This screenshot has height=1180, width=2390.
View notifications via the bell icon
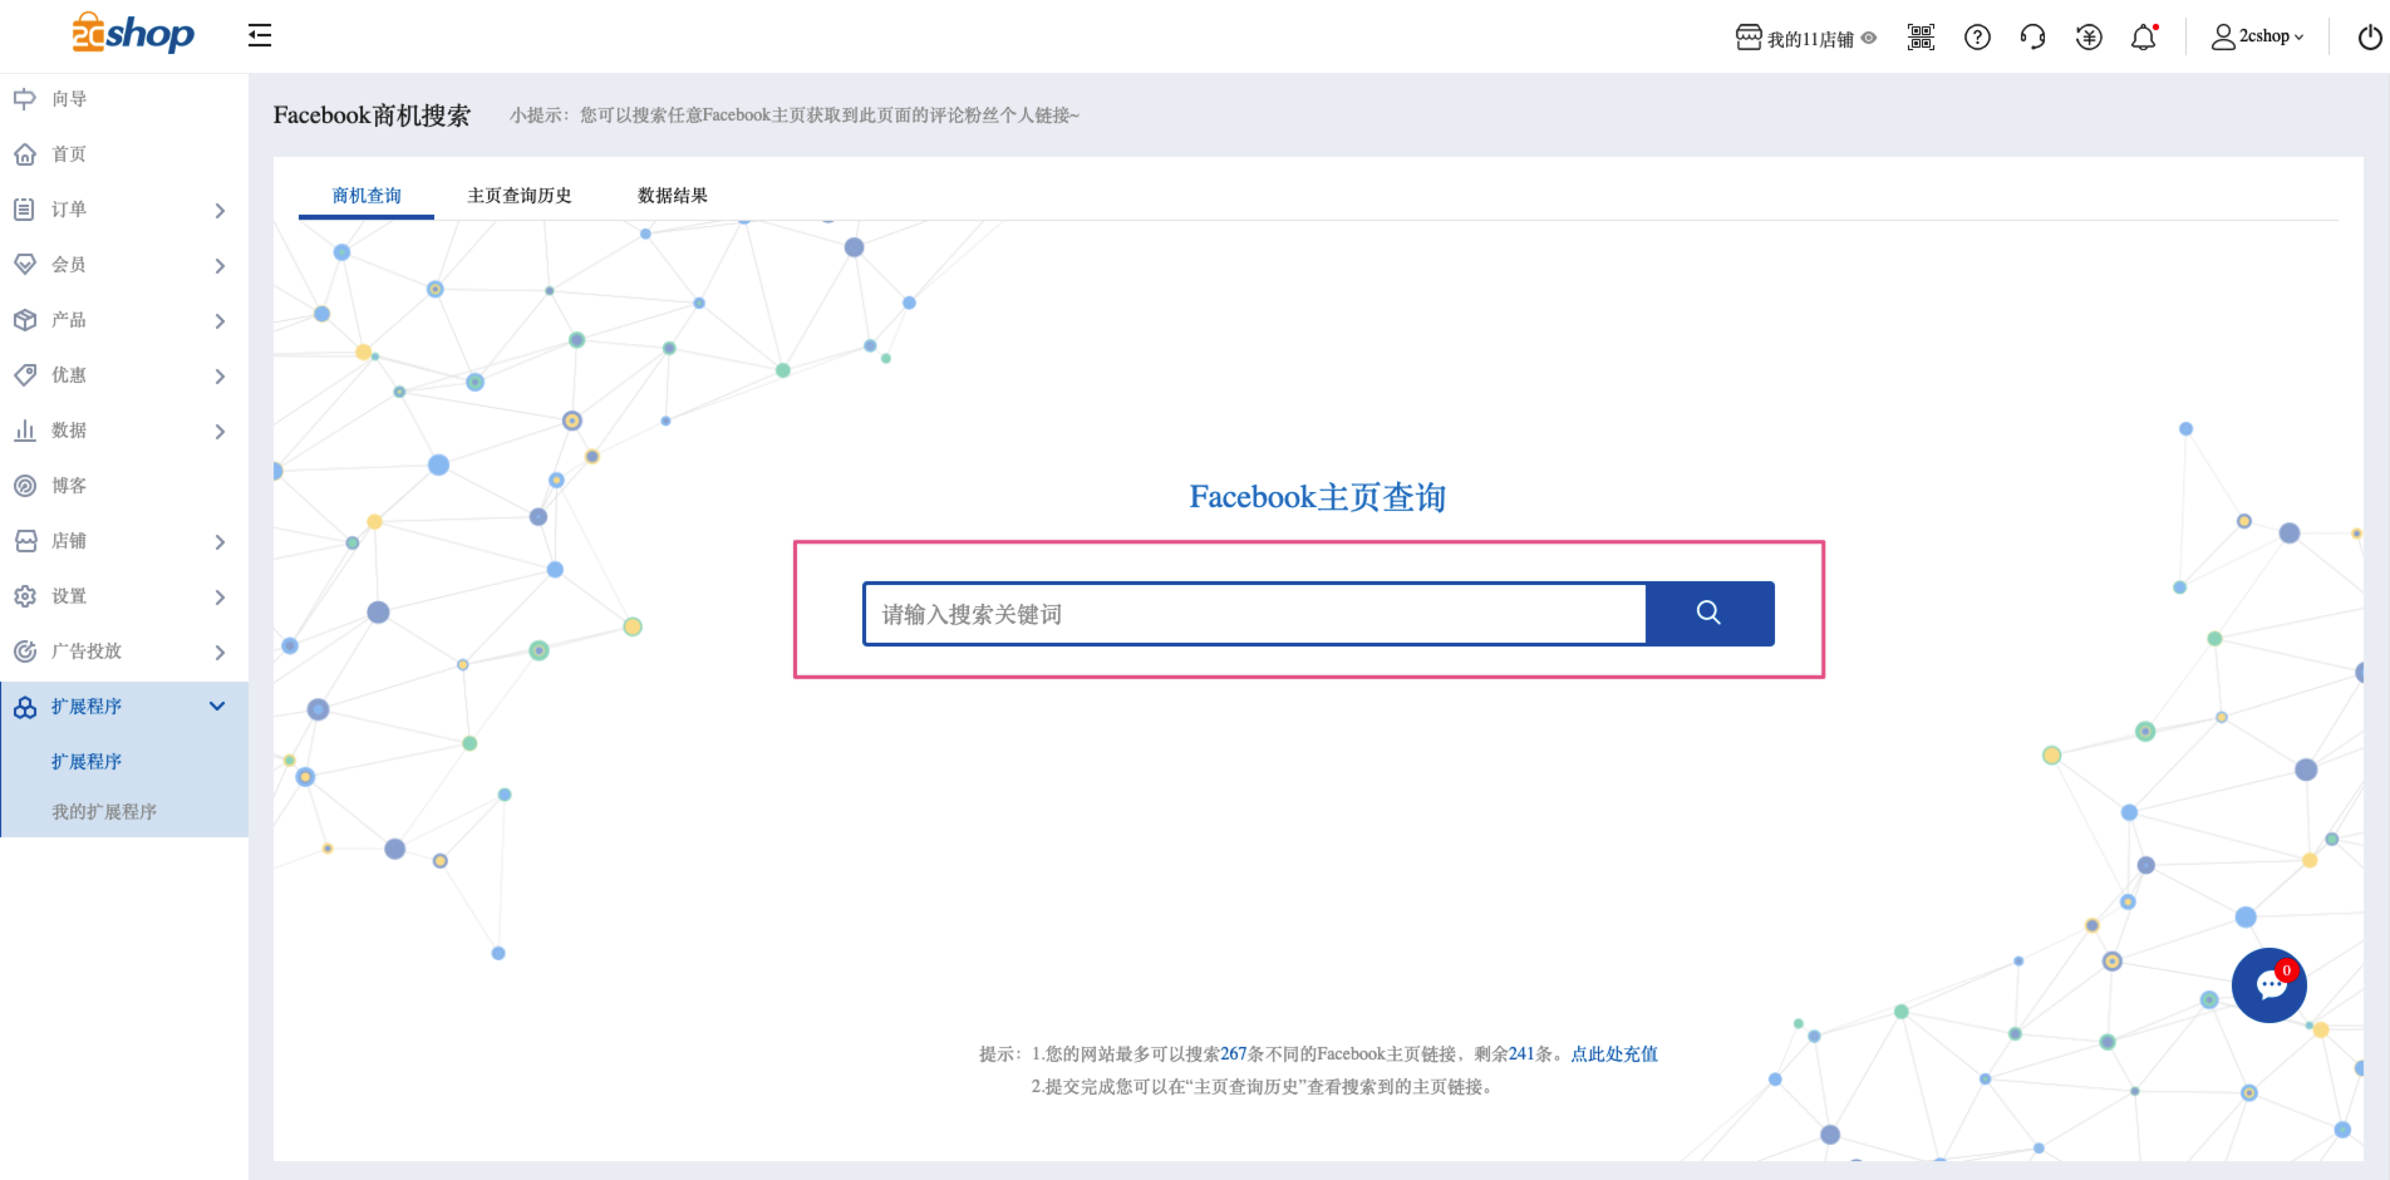[2143, 37]
